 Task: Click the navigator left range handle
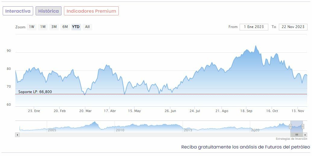(291, 126)
